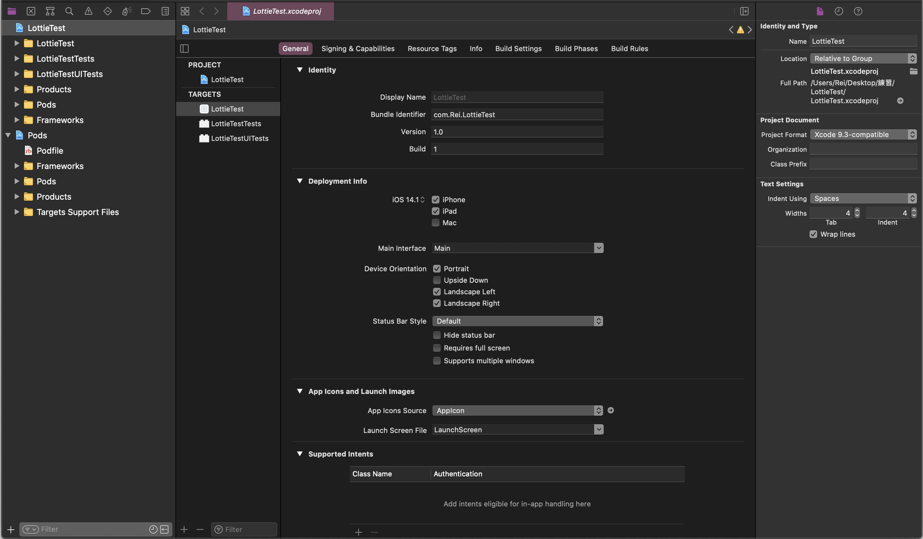
Task: Switch to Signing & Capabilities tab
Action: coord(358,49)
